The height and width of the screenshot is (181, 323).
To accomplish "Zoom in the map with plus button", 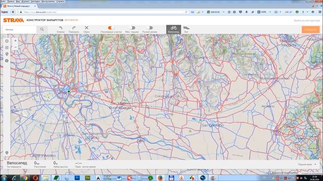I will pyautogui.click(x=16, y=41).
